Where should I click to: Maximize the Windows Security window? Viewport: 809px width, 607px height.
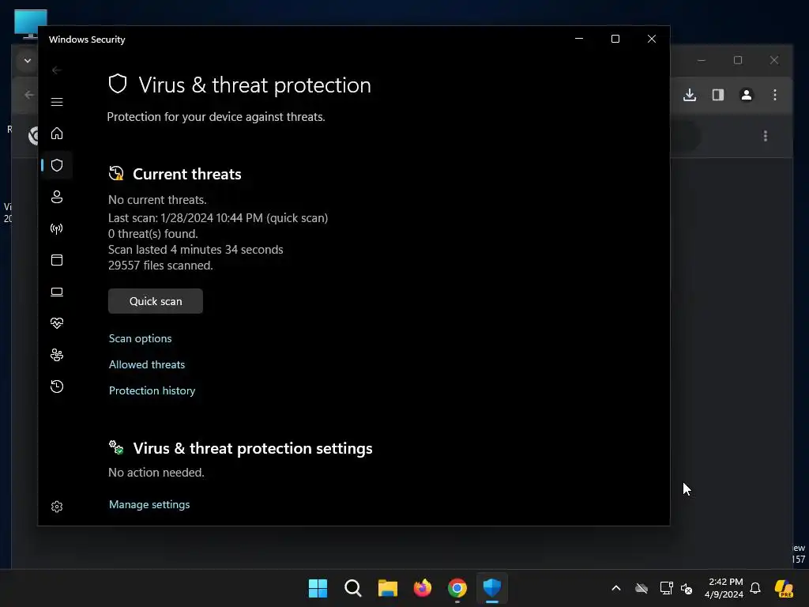point(615,39)
